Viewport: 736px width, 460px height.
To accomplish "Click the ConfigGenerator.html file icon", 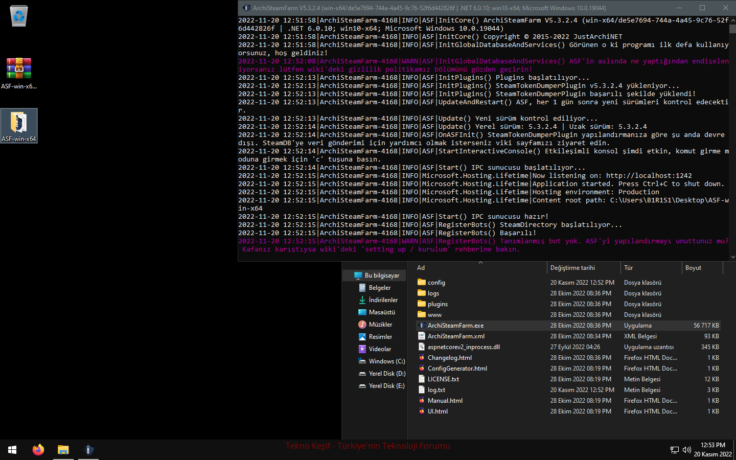I will point(422,368).
